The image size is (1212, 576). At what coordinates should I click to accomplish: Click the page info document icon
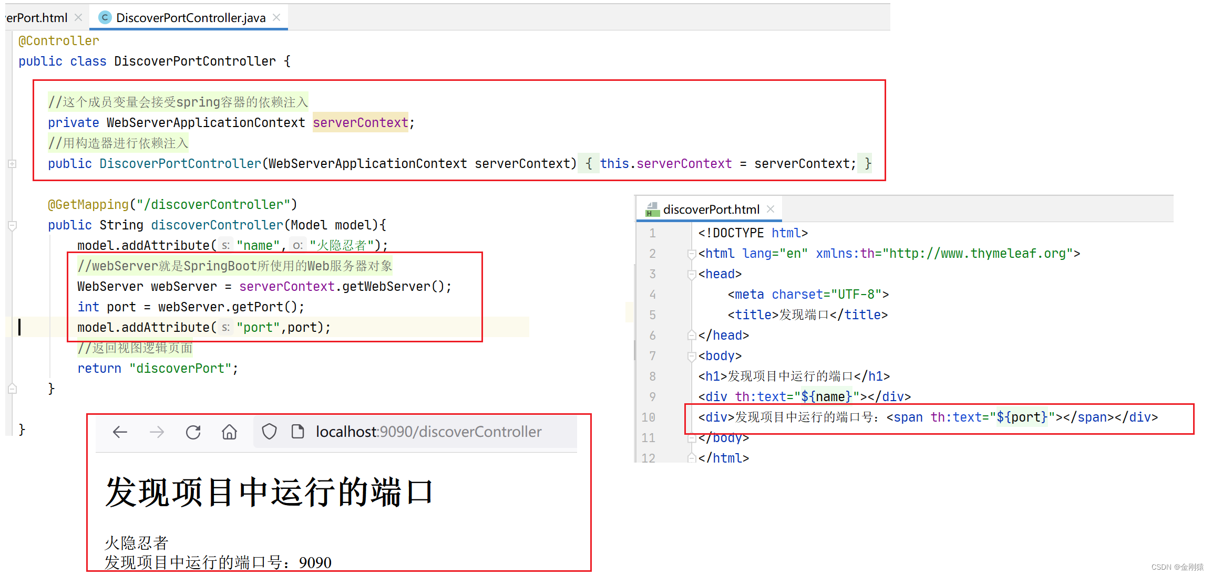tap(298, 432)
